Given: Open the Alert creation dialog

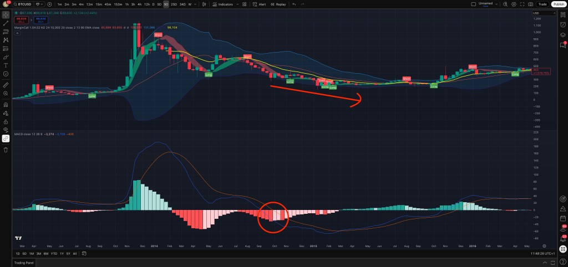Looking at the screenshot, I should click(260, 4).
